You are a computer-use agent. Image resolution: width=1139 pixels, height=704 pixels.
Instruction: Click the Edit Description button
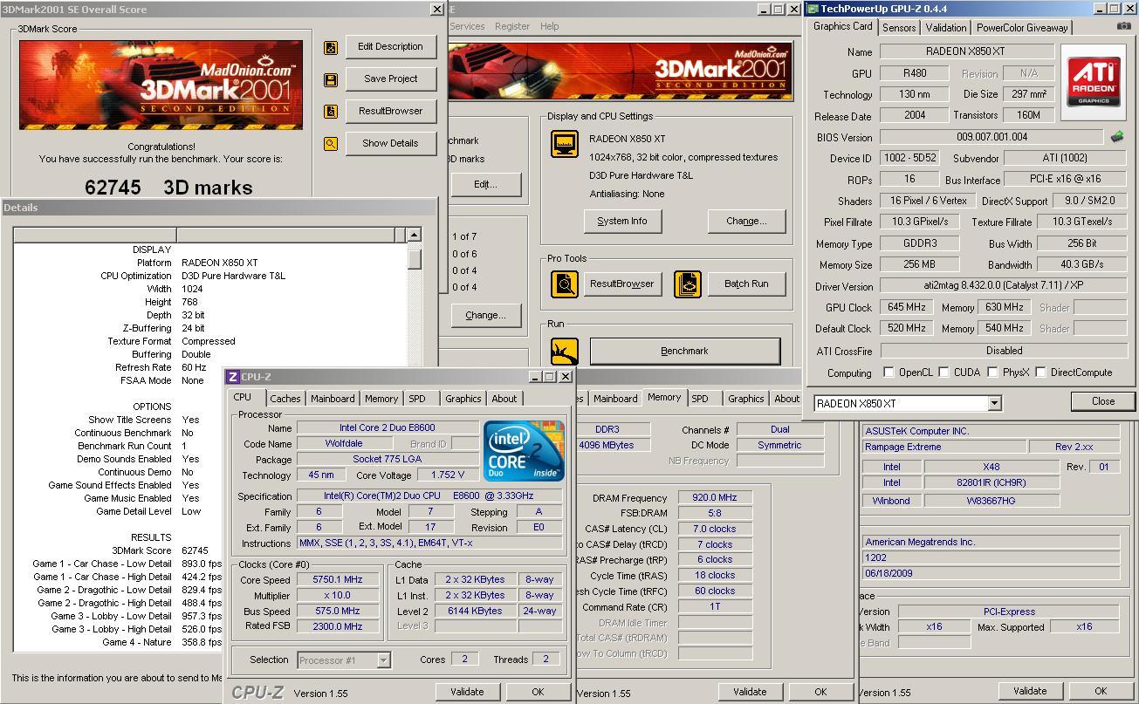pyautogui.click(x=390, y=47)
